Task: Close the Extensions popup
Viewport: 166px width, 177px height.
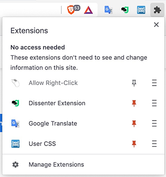Action: tap(156, 25)
